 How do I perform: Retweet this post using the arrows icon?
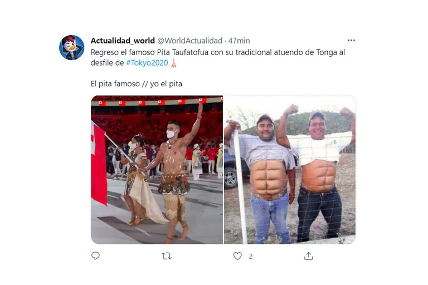[x=167, y=256]
